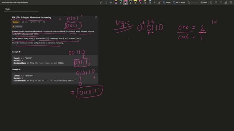Click the thumbs-down dislike icon
Screen dimensions: 234x131
pos(31,22)
